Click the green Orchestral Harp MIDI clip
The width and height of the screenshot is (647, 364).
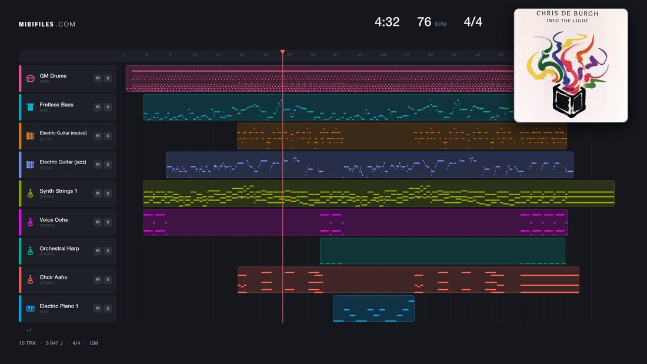[x=443, y=251]
